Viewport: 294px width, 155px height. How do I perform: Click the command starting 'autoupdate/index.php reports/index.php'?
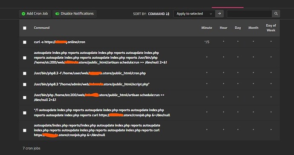pyautogui.click(x=97, y=130)
